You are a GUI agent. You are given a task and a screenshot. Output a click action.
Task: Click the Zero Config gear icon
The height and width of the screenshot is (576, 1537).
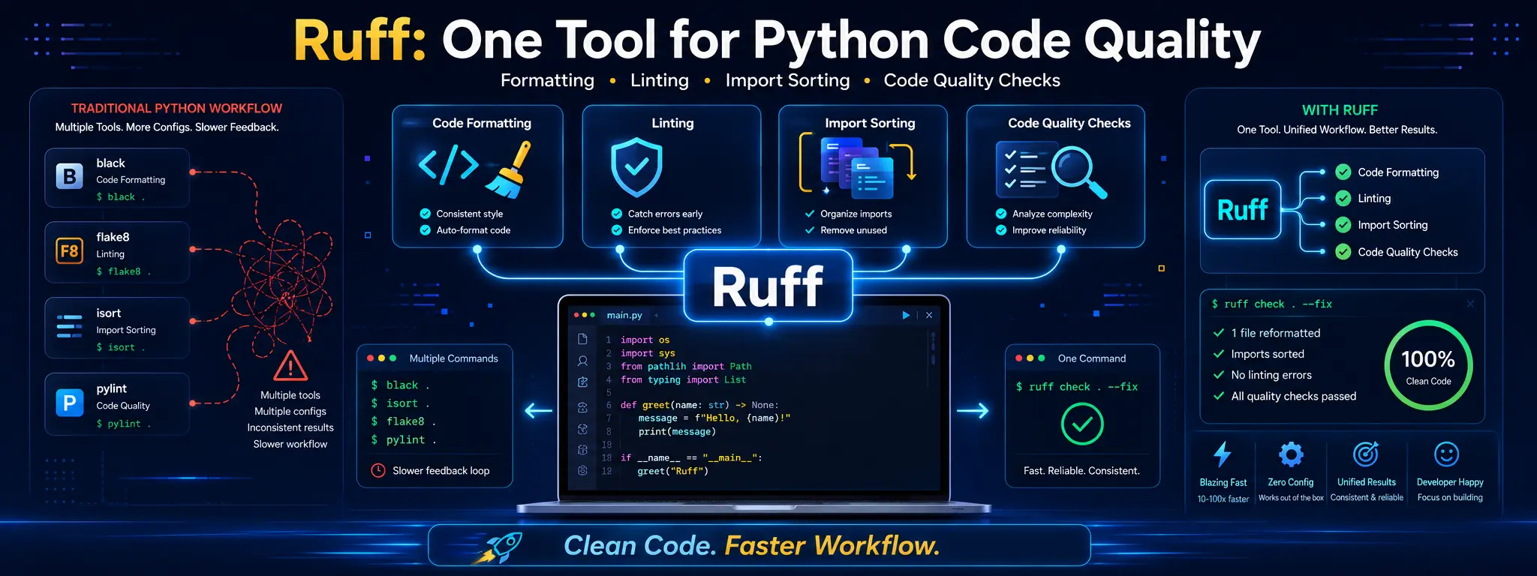(x=1291, y=454)
